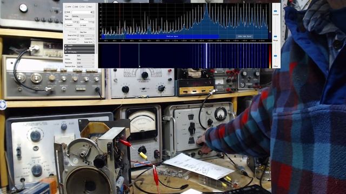The height and width of the screenshot is (194, 346).
Task: Click the Medium Wave band label on spectrum
Action: pos(172,36)
